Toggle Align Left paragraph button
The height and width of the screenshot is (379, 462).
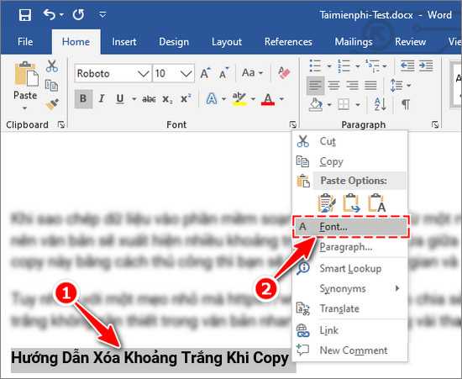click(x=315, y=86)
